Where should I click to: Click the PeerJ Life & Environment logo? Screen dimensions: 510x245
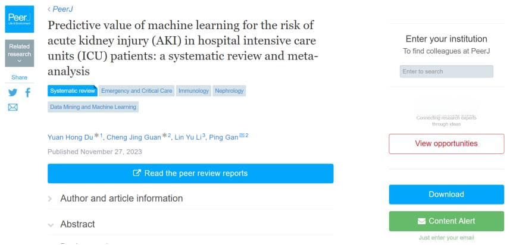point(20,19)
